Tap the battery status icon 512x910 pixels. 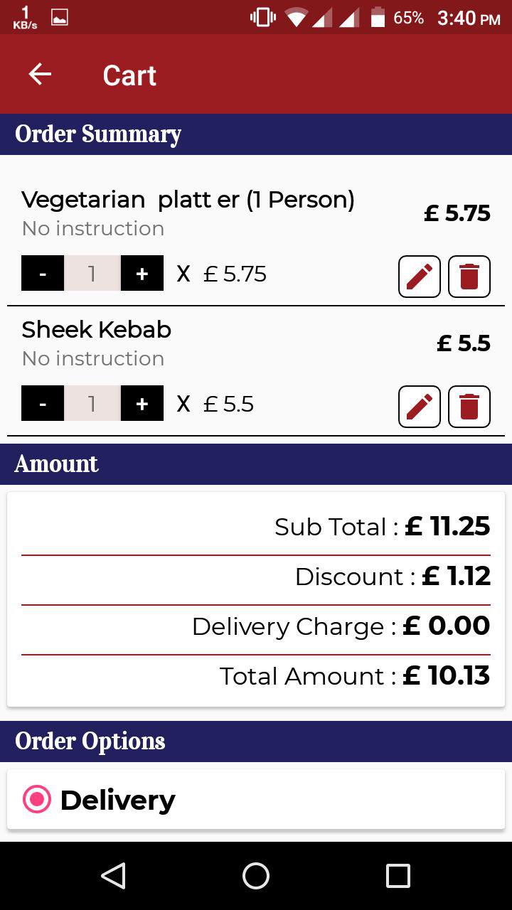click(378, 18)
